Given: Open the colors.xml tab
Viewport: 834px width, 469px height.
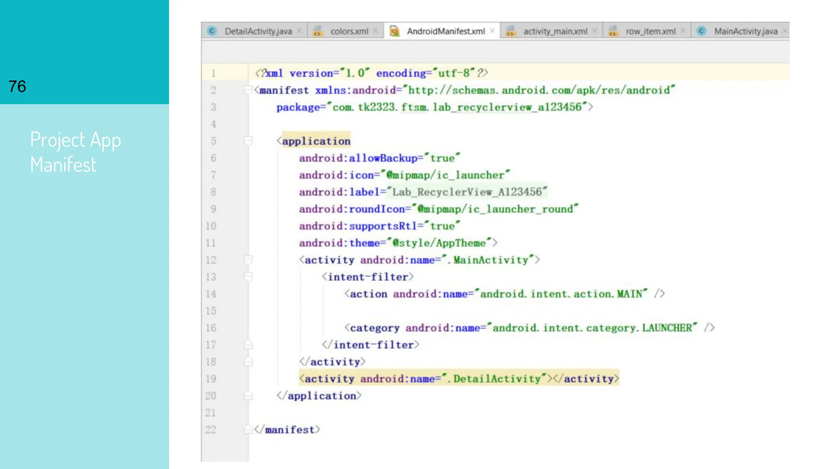Looking at the screenshot, I should pyautogui.click(x=346, y=31).
